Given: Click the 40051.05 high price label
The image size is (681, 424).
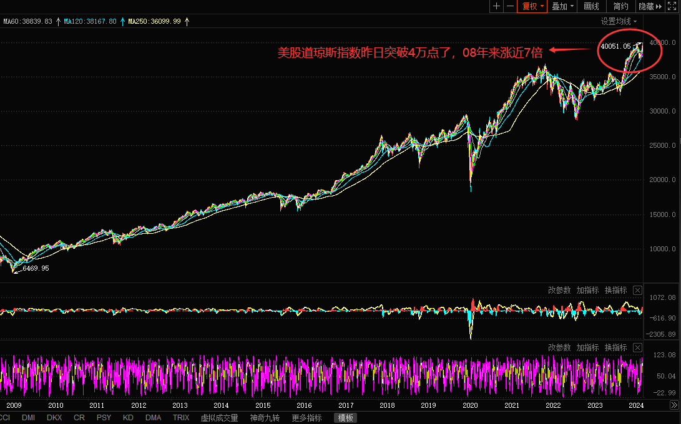Looking at the screenshot, I should [x=616, y=46].
